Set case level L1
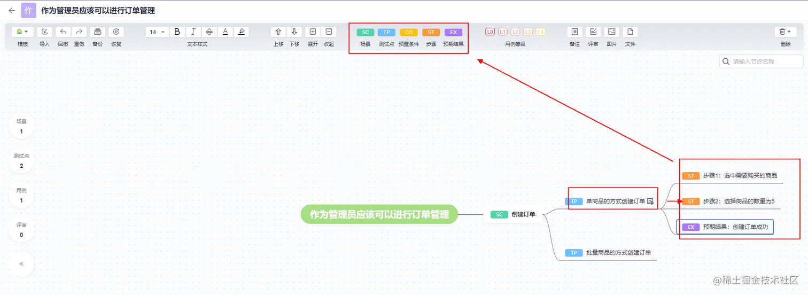Image resolution: width=808 pixels, height=295 pixels. pyautogui.click(x=502, y=32)
